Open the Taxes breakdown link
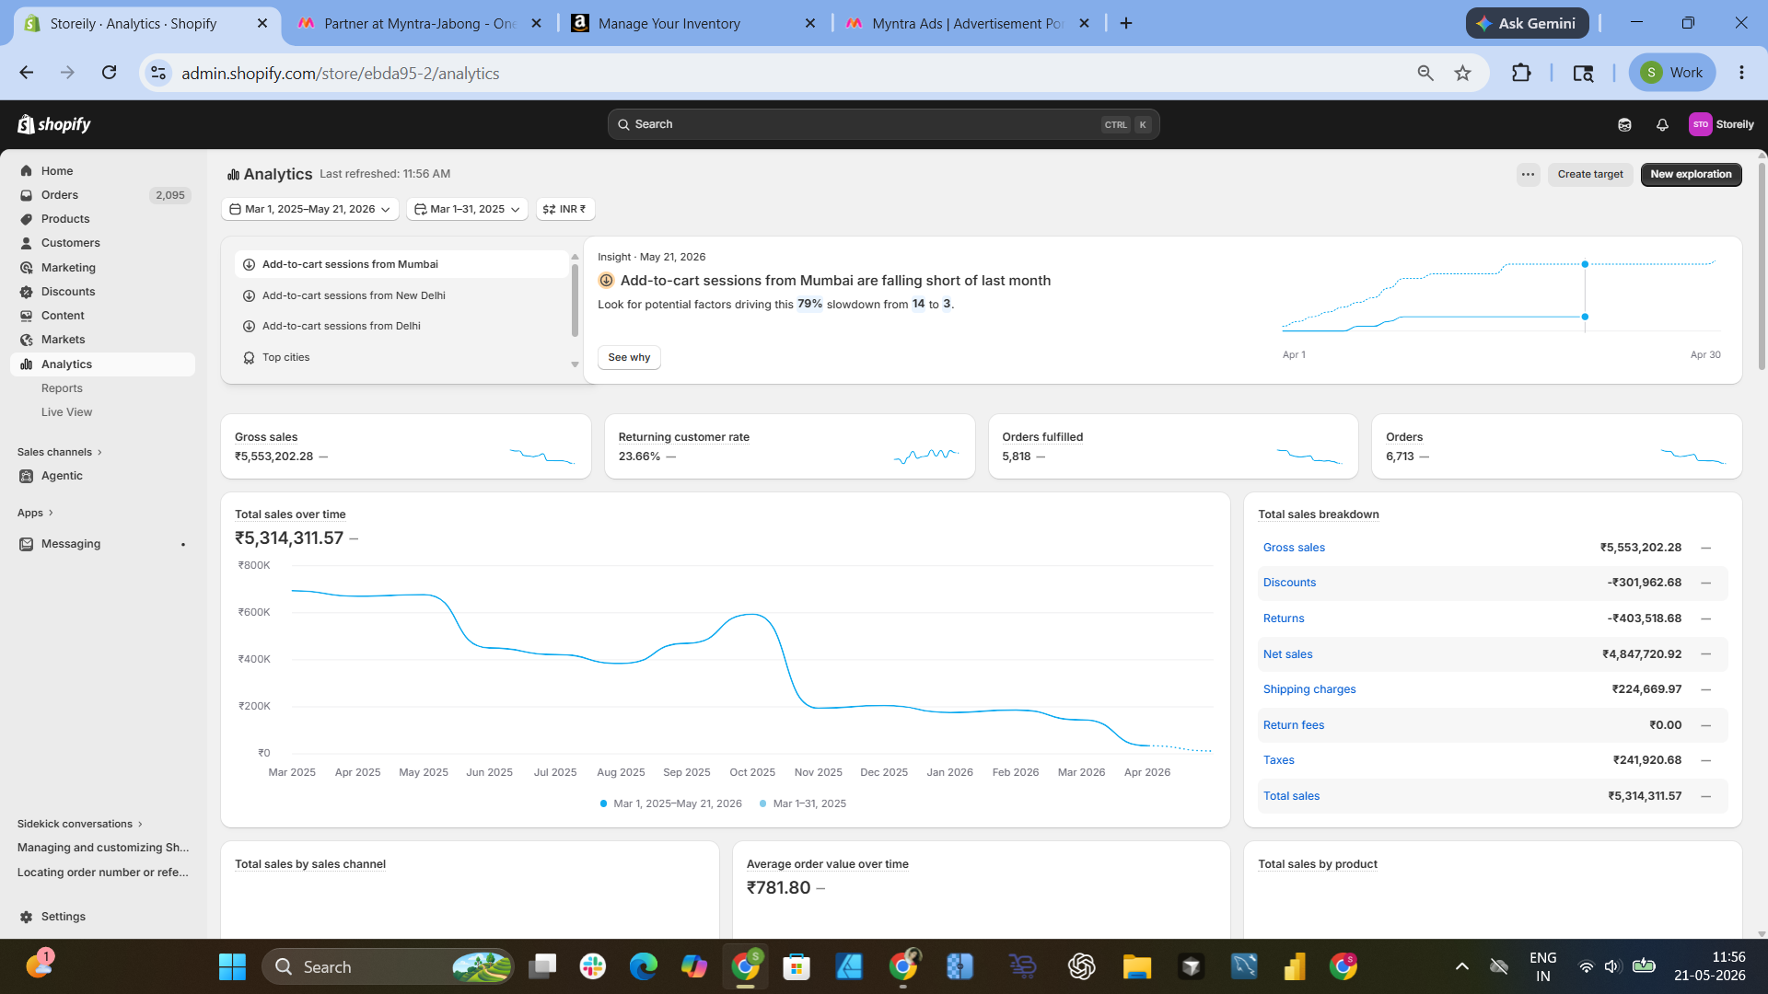The height and width of the screenshot is (994, 1768). pos(1279,760)
